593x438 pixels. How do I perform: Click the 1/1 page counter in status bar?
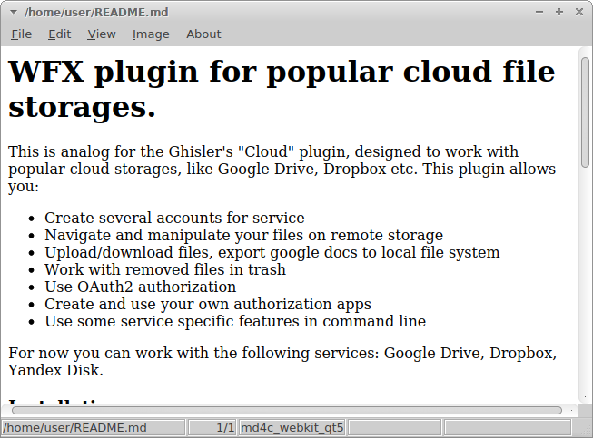212,428
